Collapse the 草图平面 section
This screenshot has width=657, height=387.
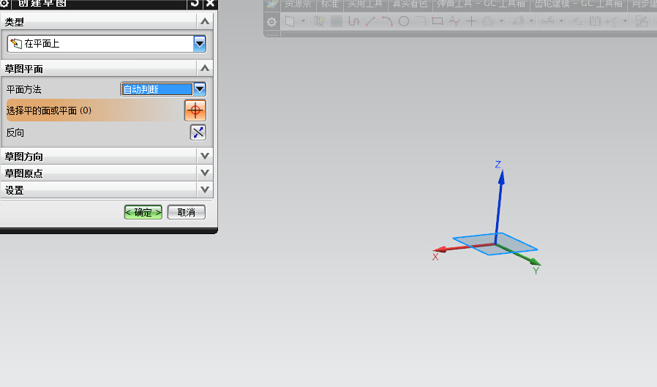coord(204,69)
